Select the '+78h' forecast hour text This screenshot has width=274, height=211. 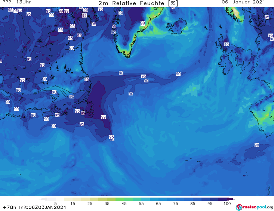(x=10, y=207)
